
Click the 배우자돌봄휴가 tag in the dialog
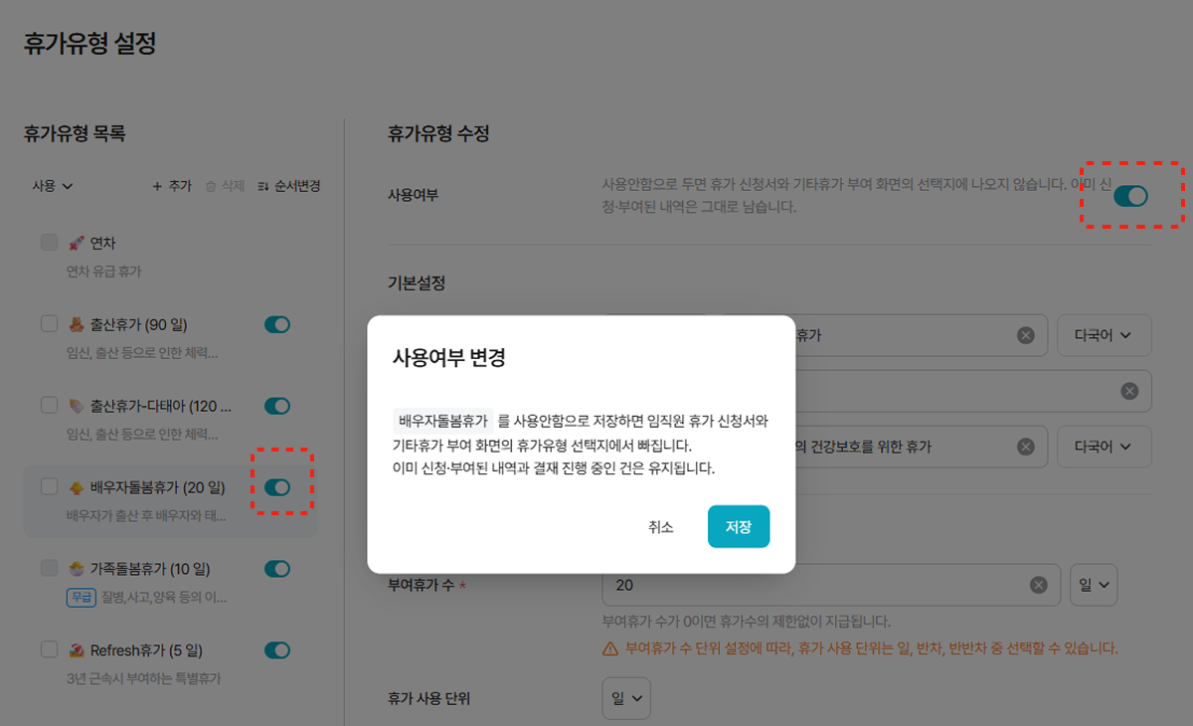[442, 421]
